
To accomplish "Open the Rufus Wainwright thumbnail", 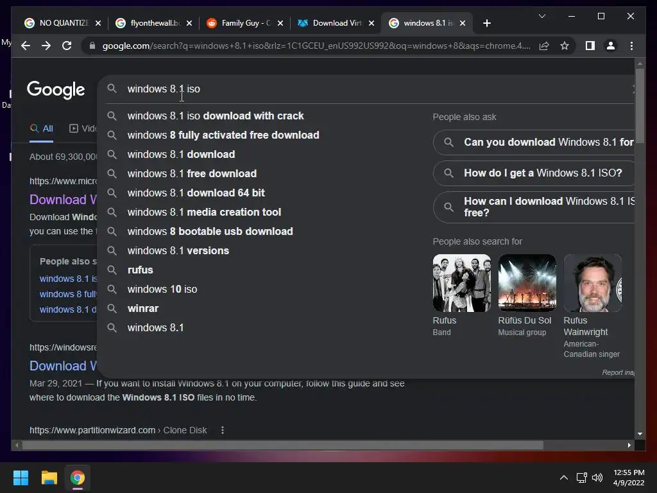I will [x=592, y=283].
